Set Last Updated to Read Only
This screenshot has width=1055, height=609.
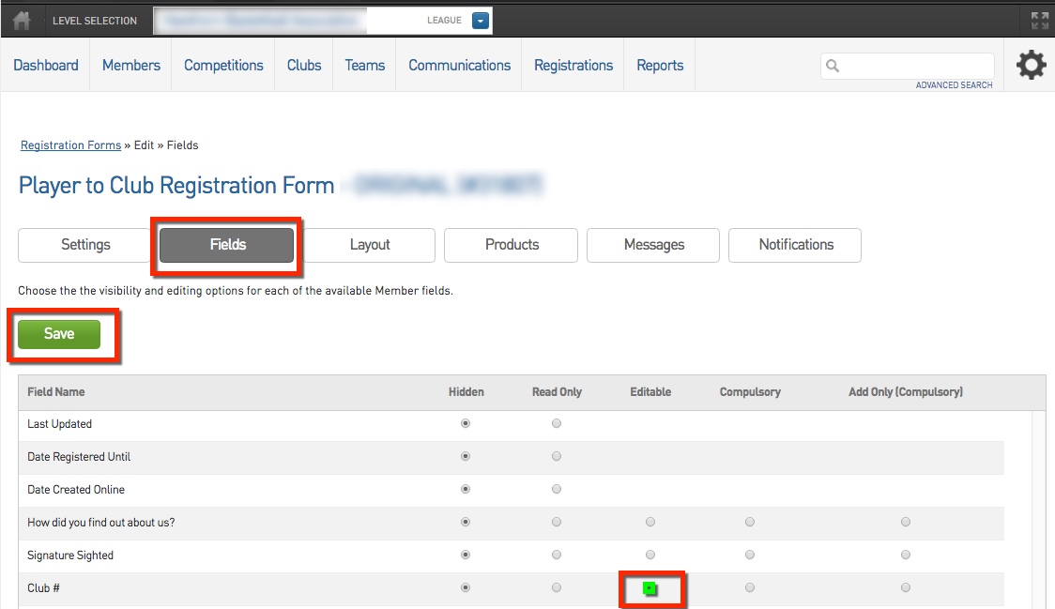point(557,423)
